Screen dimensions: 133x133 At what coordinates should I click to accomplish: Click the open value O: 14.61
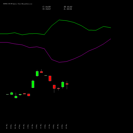47,9
